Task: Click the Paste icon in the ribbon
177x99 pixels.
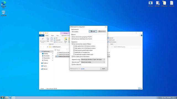Action: pos(51,40)
